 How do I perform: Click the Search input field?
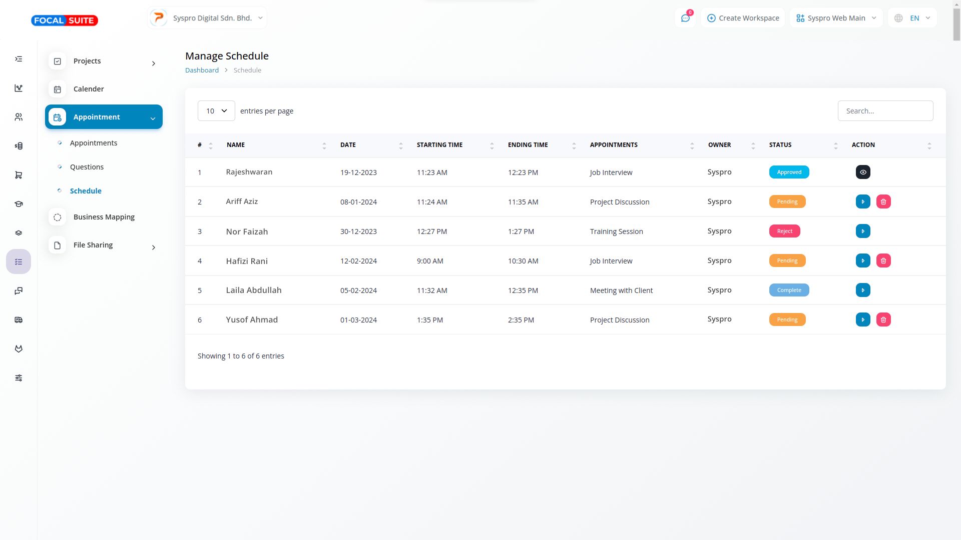(885, 111)
